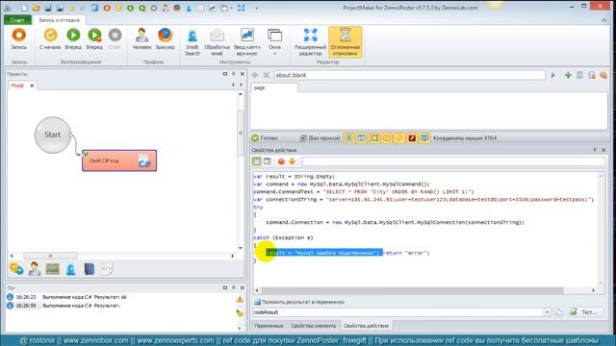
Task: Click person profile icon below project canvas
Action: (35, 269)
